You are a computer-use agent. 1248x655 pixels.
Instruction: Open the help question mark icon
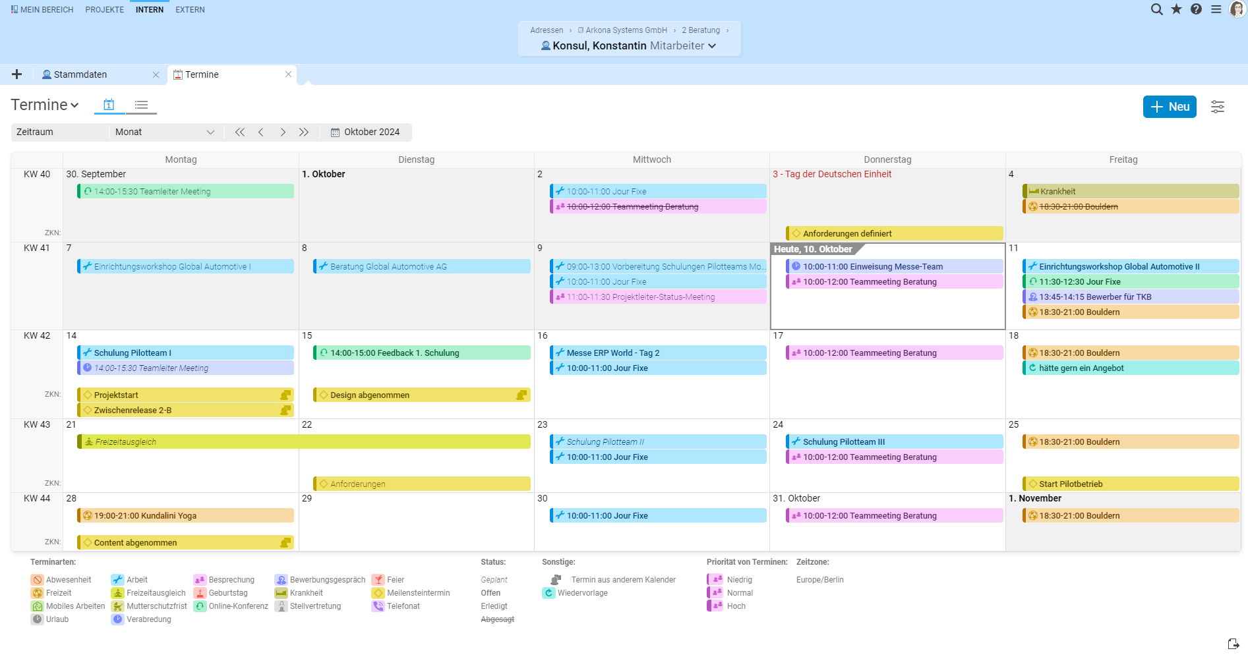[x=1196, y=9]
